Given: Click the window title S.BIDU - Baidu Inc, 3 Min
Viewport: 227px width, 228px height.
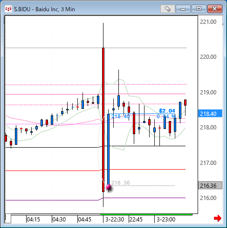Looking at the screenshot, I should click(x=44, y=9).
